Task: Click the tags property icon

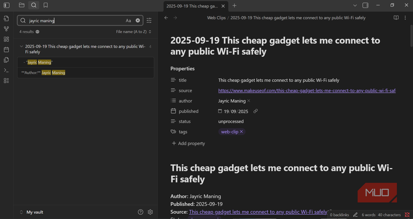Action: 173,132
